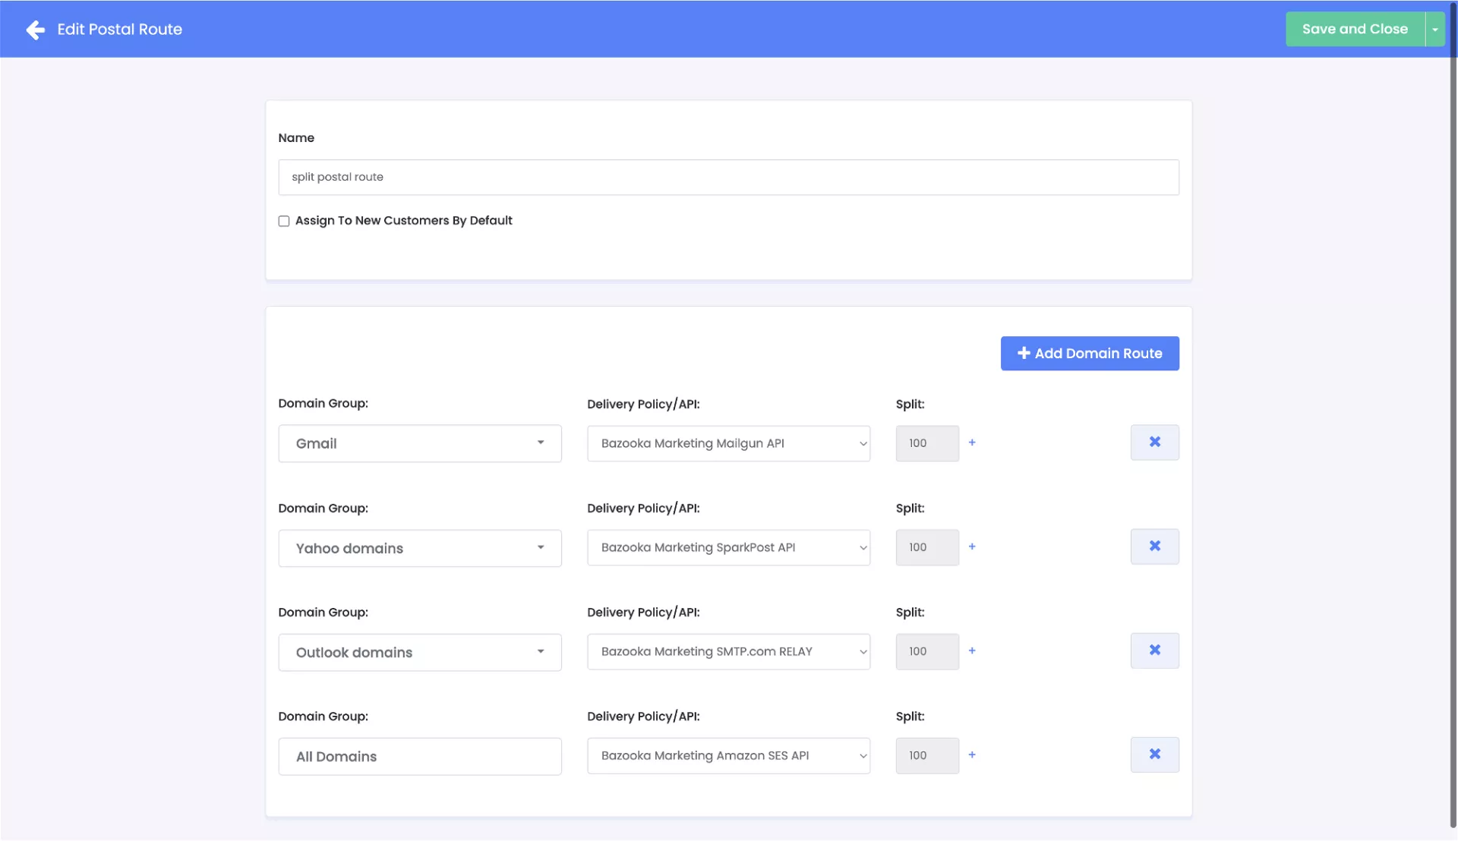1458x841 pixels.
Task: Click plus icon beside Yahoo split
Action: tap(972, 546)
